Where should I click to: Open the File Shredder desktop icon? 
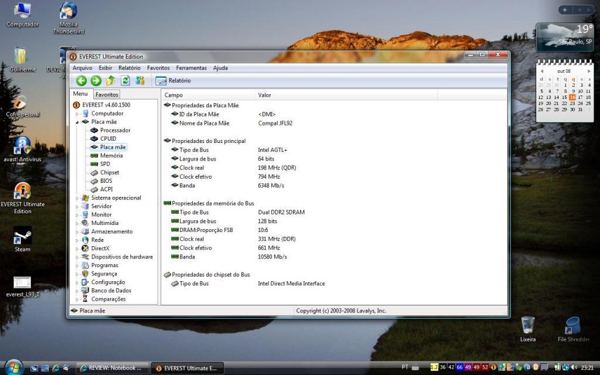point(573,329)
